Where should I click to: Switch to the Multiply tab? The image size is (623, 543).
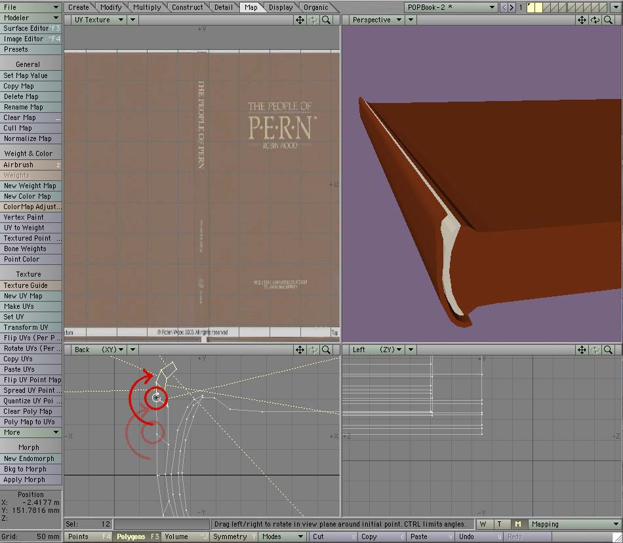coord(147,7)
